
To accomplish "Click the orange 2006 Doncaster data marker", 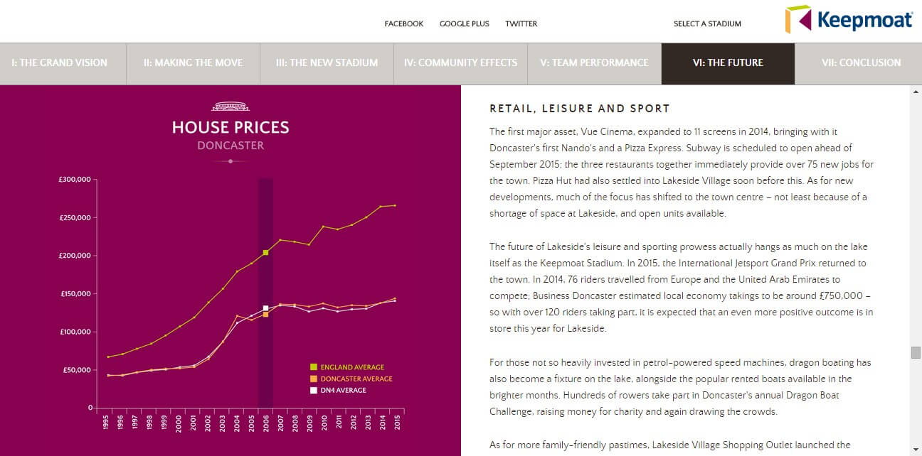I will click(x=265, y=314).
